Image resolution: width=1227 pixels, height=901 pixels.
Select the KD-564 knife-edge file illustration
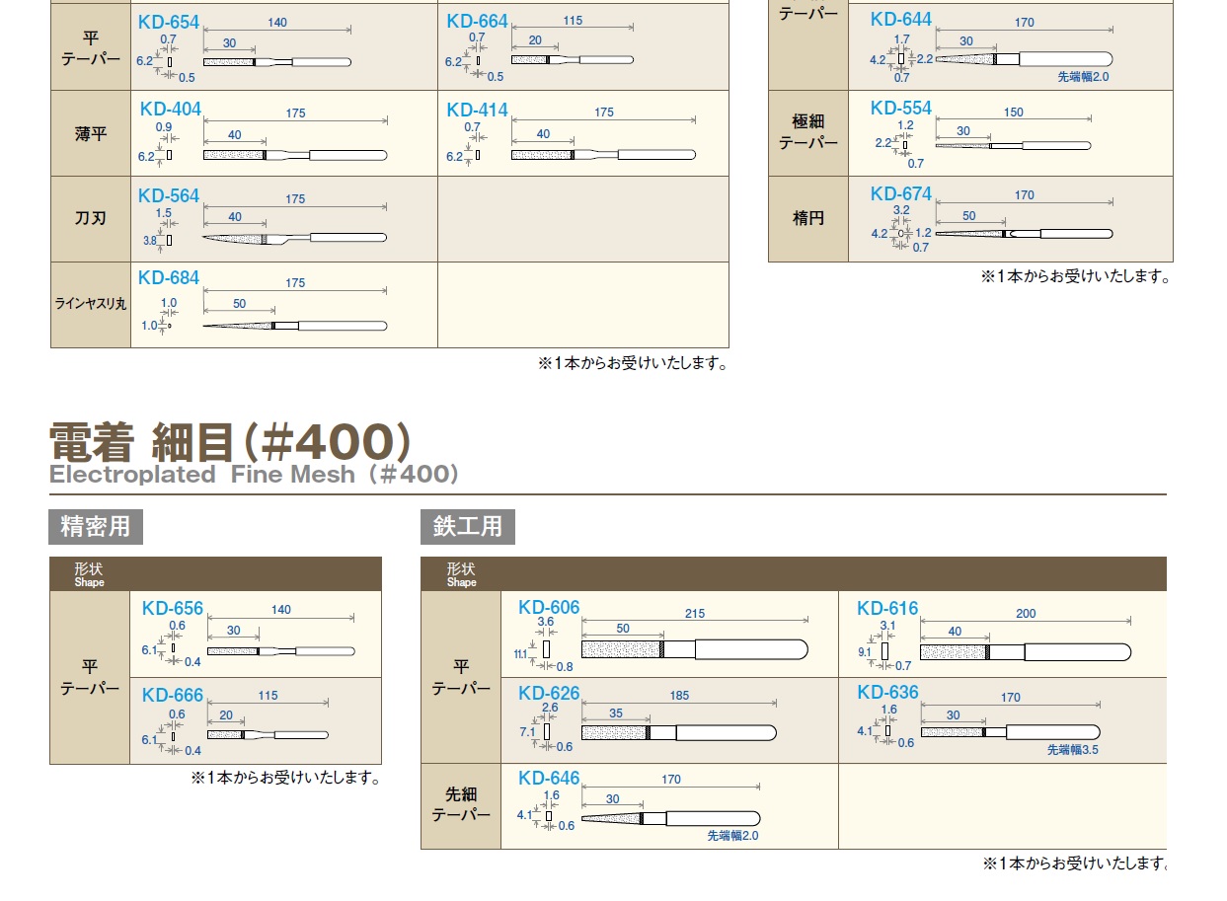294,239
